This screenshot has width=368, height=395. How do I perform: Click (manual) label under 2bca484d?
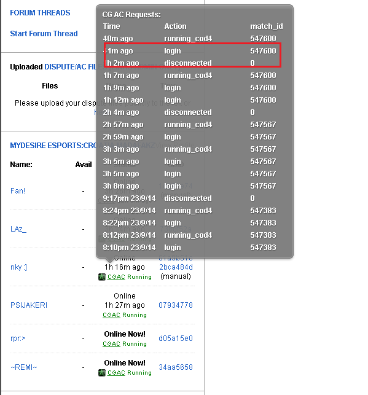tap(176, 276)
